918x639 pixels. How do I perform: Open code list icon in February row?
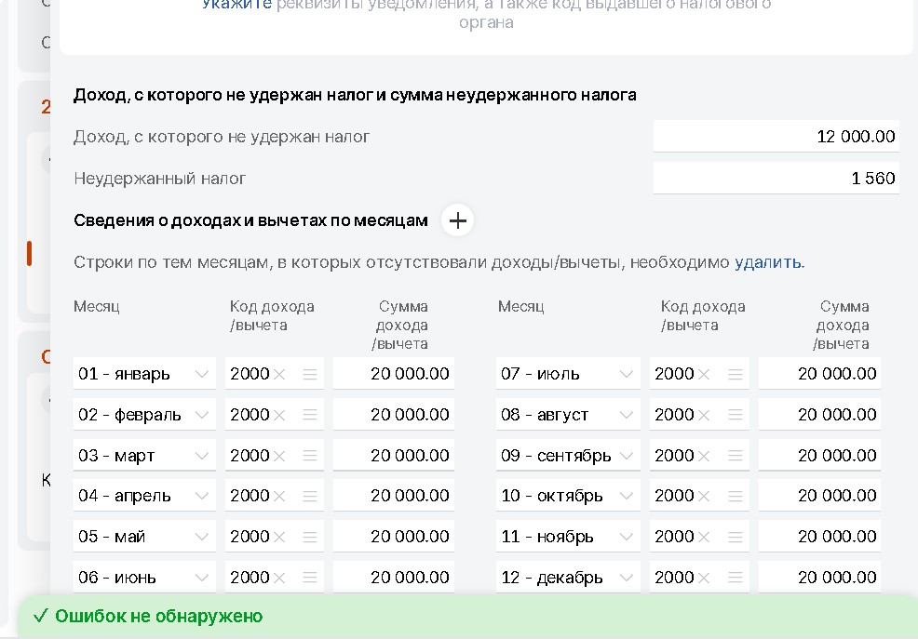(x=310, y=415)
